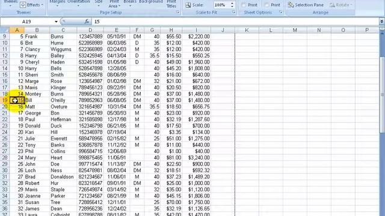385x216 pixels.
Task: Open the Selection Pane
Action: click(x=306, y=5)
